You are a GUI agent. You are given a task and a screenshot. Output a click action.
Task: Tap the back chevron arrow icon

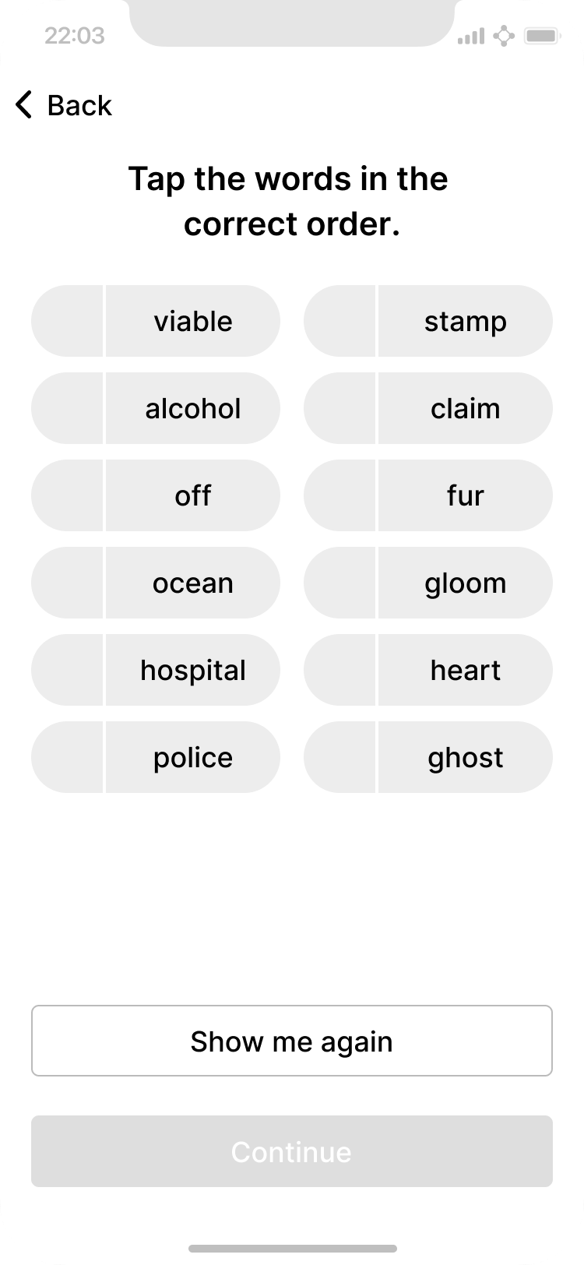24,105
